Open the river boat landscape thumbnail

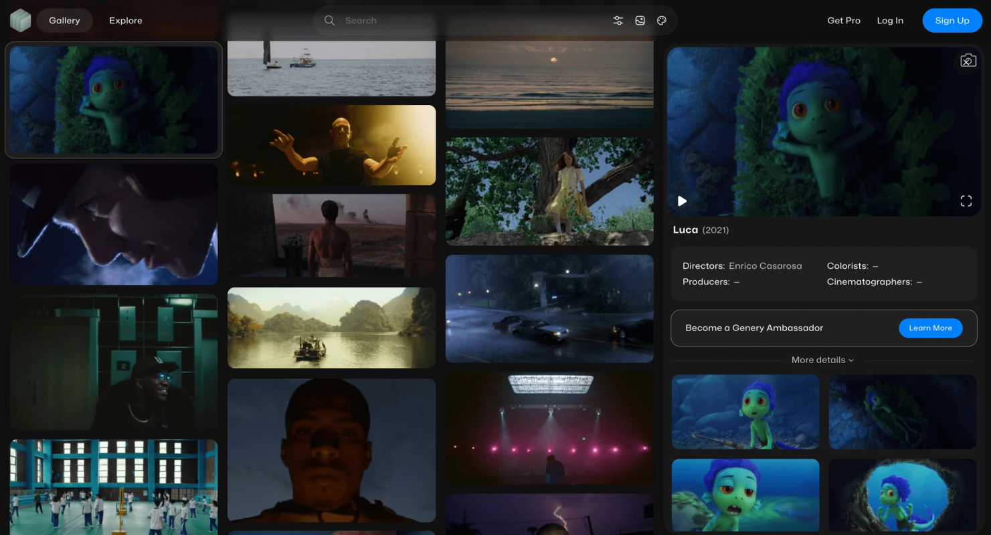331,328
